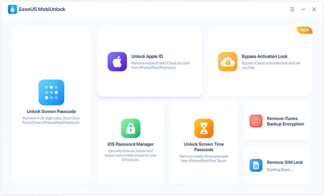324x196 pixels.
Task: Select the Unlock Apple ID heading
Action: coord(147,56)
